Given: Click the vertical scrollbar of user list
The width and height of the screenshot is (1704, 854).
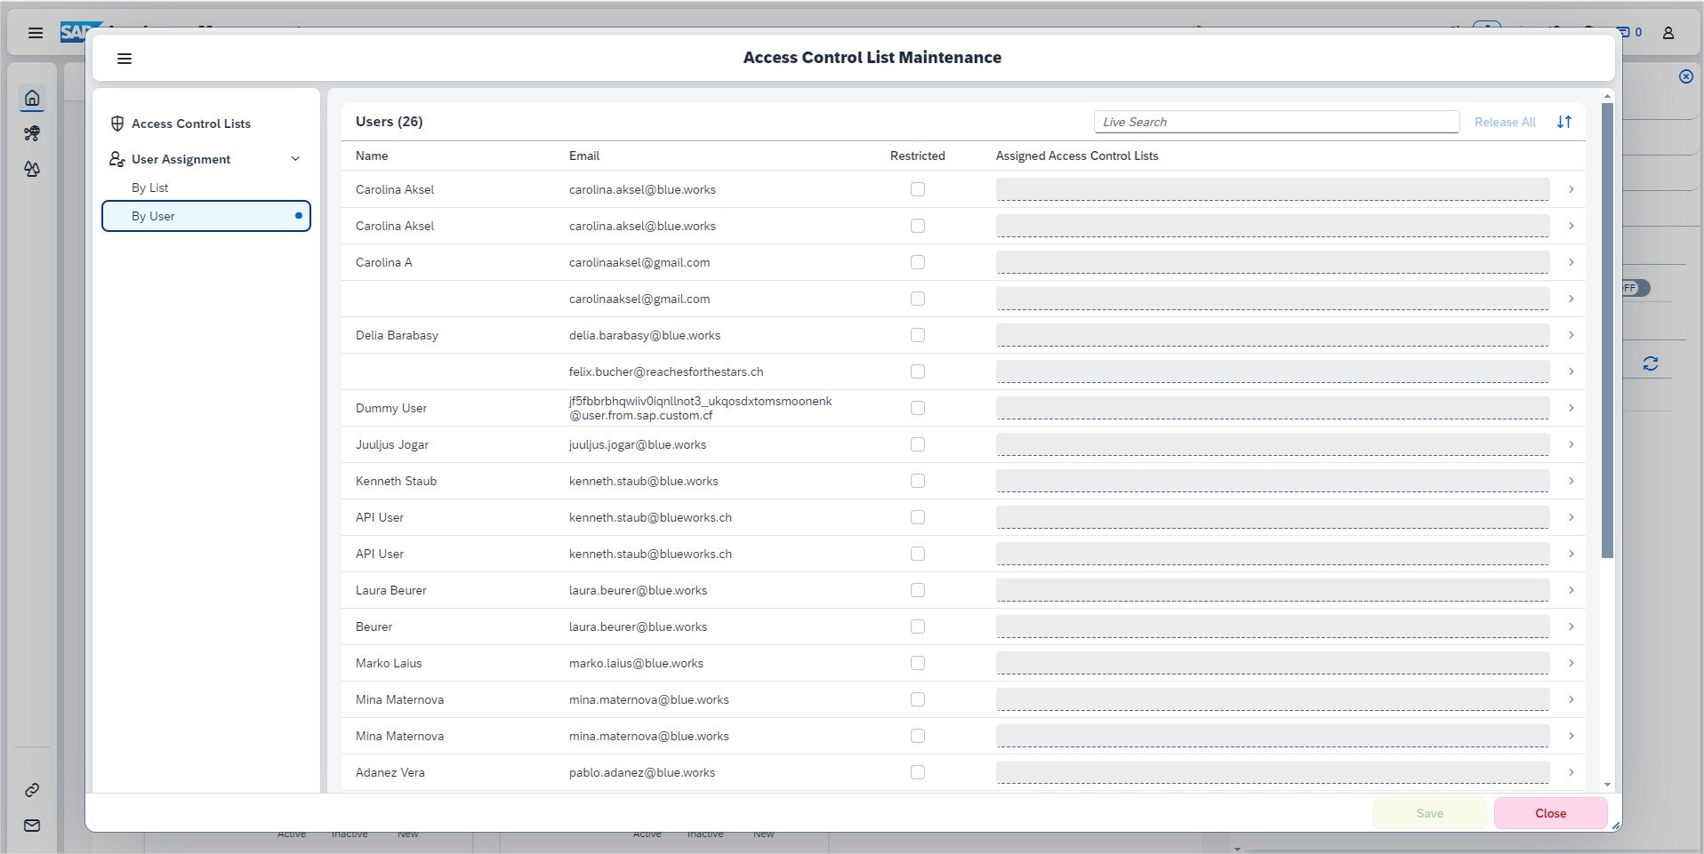Looking at the screenshot, I should tap(1607, 331).
